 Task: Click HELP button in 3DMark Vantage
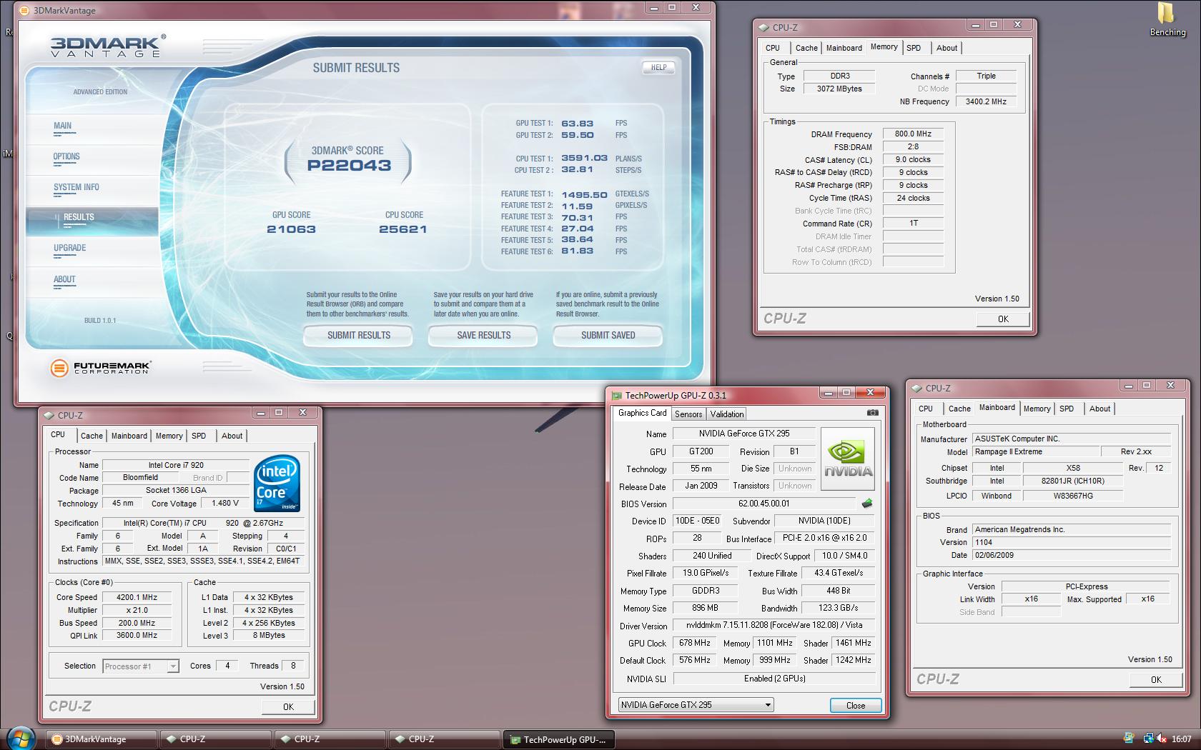coord(658,67)
